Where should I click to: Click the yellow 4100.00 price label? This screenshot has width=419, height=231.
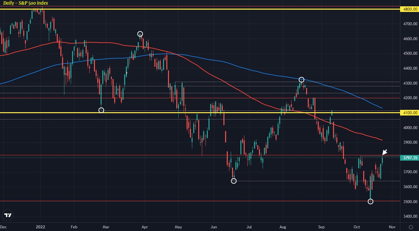(409, 113)
